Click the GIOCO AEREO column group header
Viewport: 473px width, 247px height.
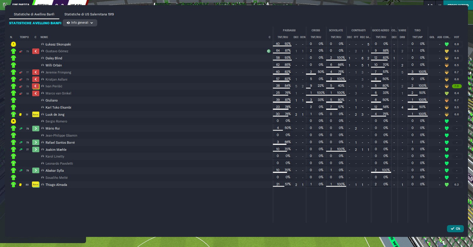(381, 30)
